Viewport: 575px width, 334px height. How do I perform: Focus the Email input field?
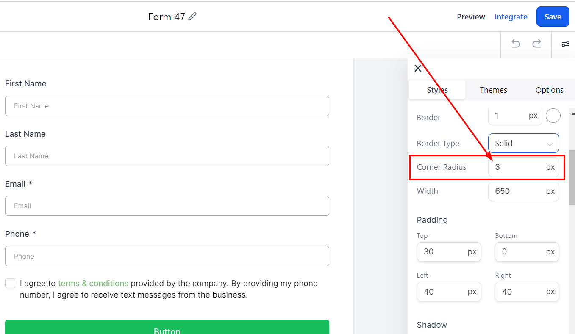[167, 206]
